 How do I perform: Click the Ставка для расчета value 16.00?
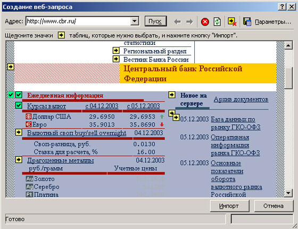(146, 152)
